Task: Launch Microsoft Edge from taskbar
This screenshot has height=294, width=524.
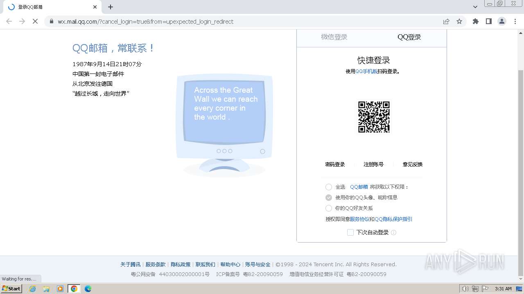Action: coord(88,289)
